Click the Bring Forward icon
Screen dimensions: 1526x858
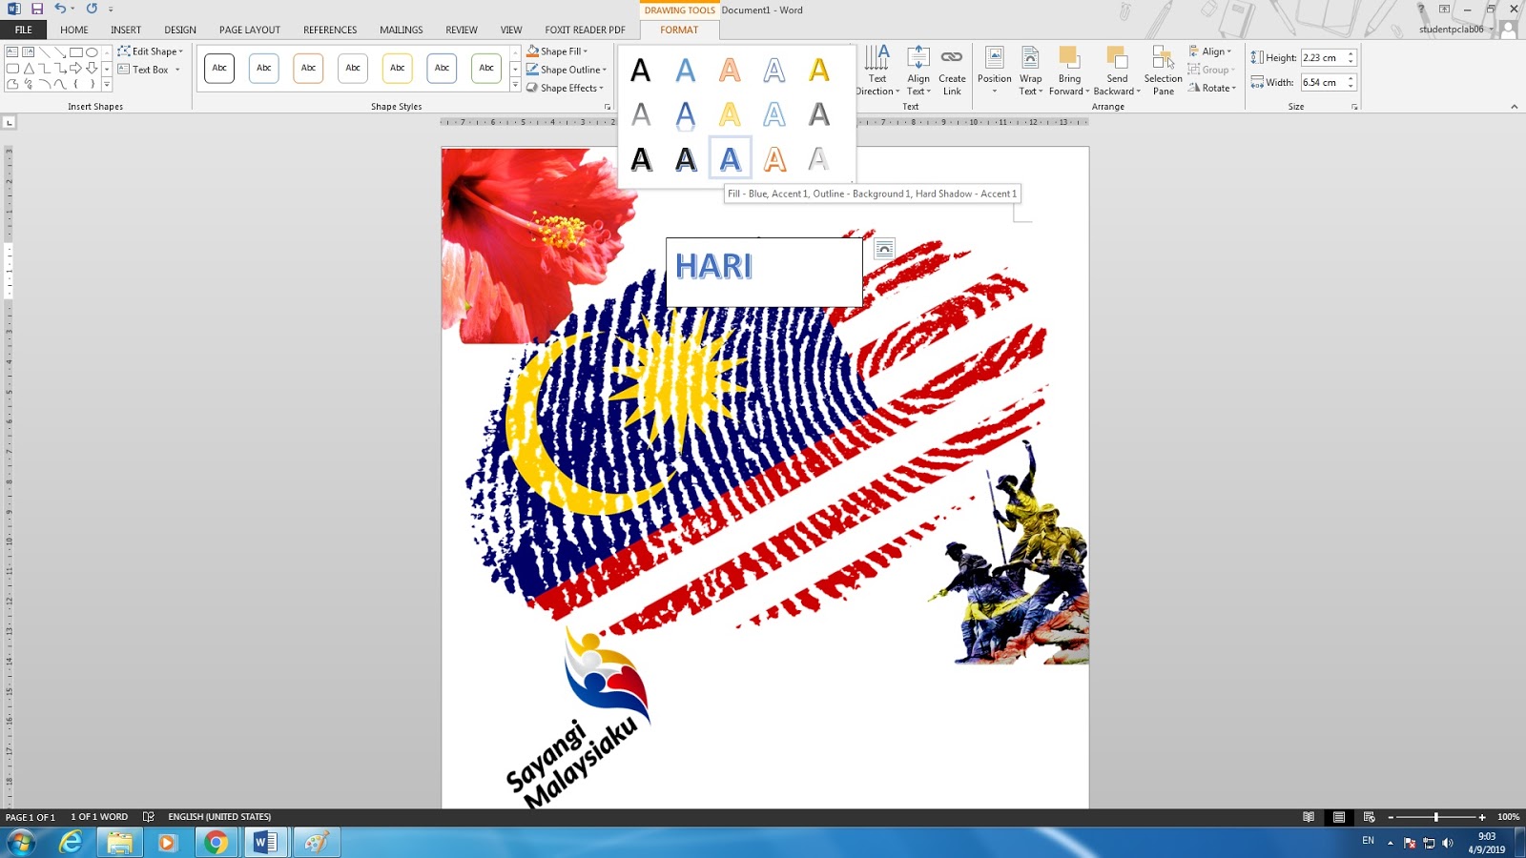tap(1069, 57)
